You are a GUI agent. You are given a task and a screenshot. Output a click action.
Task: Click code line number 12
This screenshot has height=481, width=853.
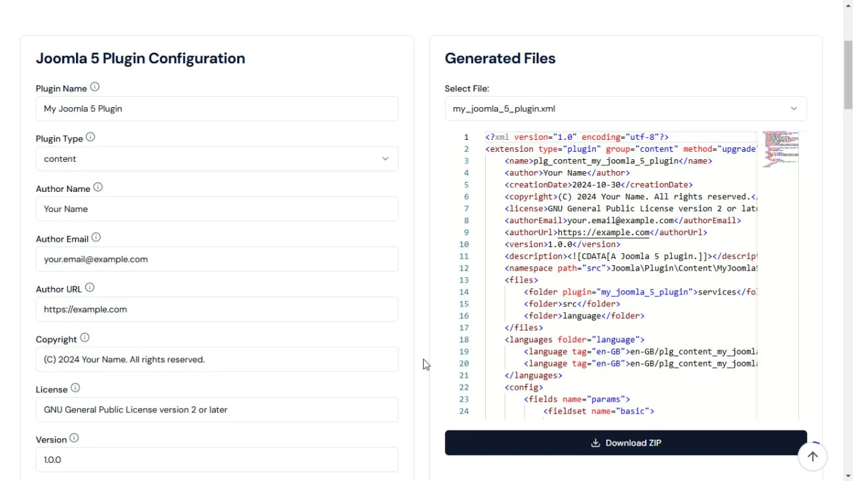coord(464,268)
